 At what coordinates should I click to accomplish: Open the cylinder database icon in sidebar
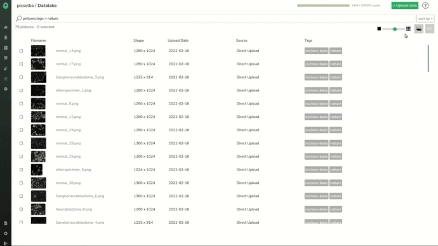(x=6, y=37)
